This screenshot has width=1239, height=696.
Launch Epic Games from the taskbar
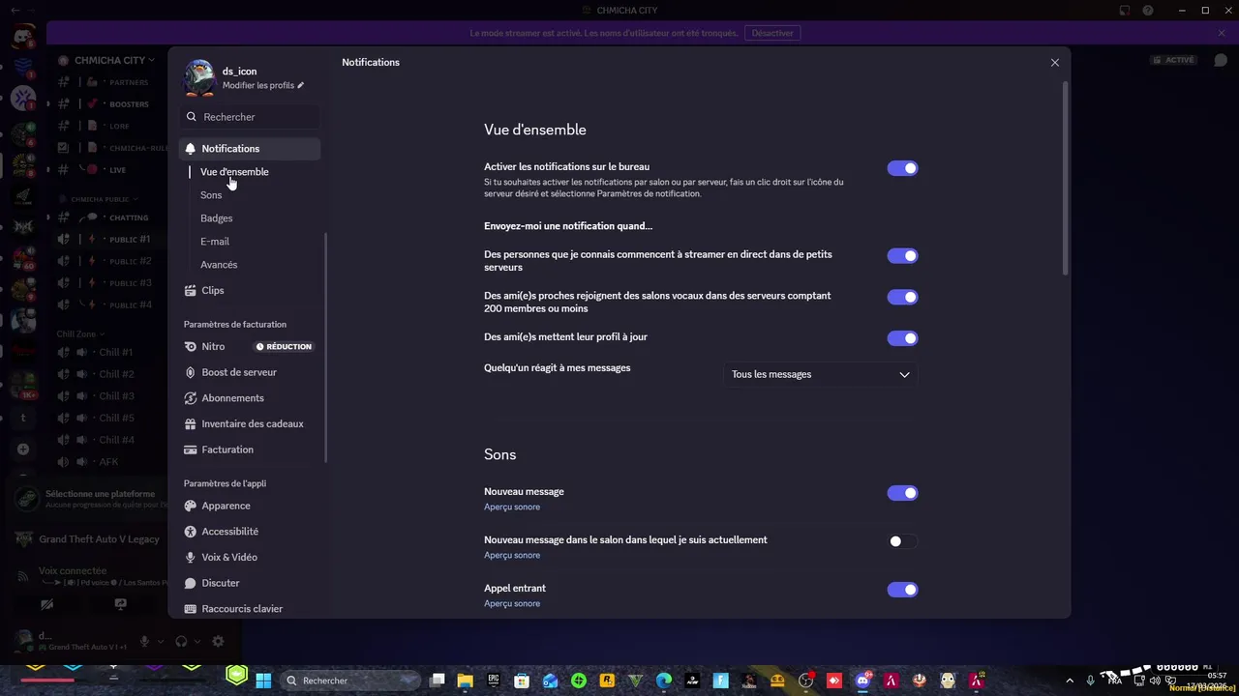click(494, 681)
